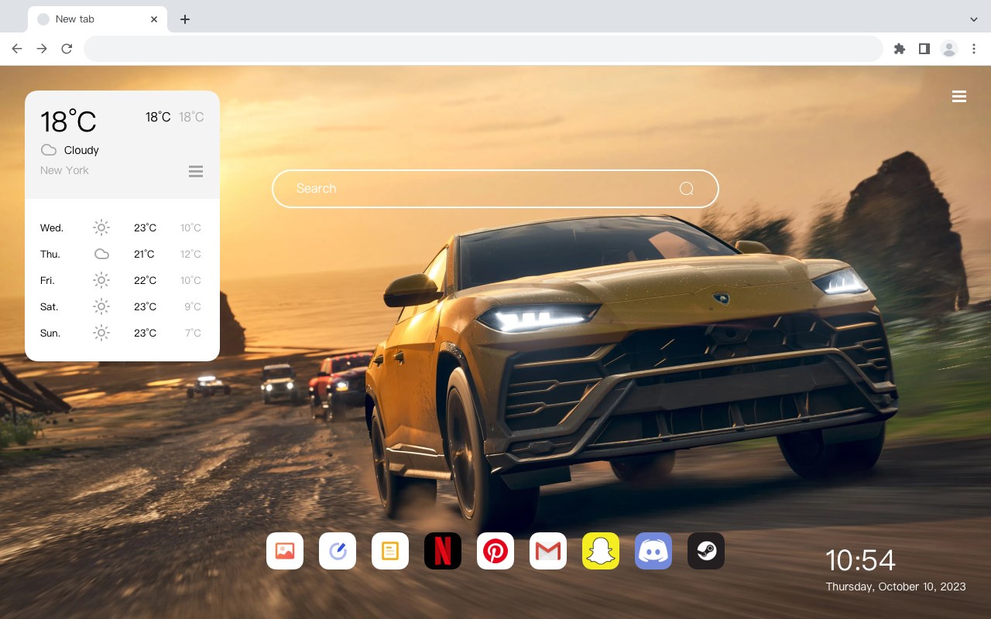Click the 12°C Thursday low temperature
The image size is (991, 619).
click(191, 254)
